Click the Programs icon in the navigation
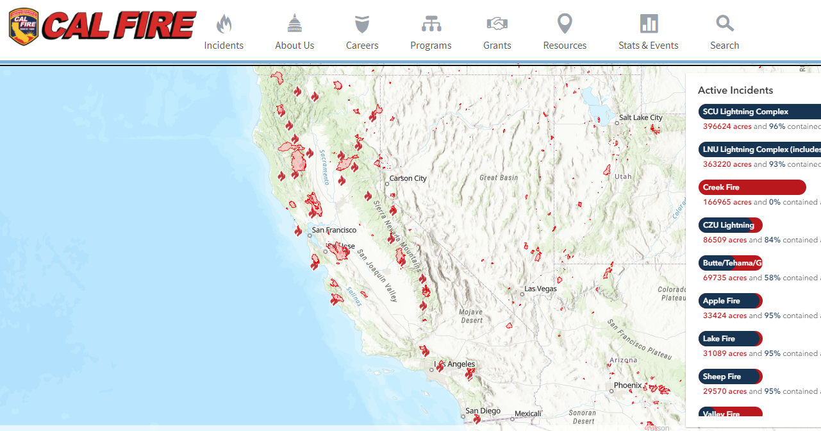This screenshot has height=431, width=821. click(x=430, y=22)
